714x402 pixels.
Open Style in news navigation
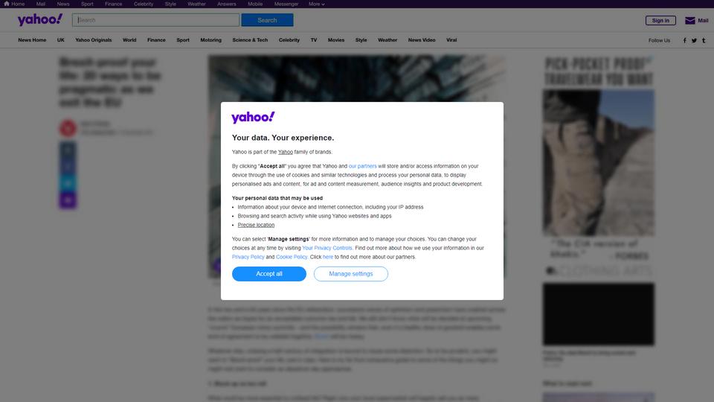point(361,40)
